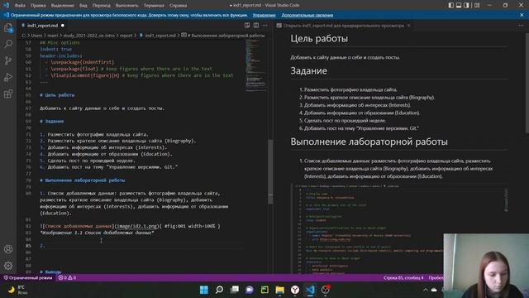This screenshot has width=529, height=298.
Task: Open the Run and Debug view
Action: [8, 77]
